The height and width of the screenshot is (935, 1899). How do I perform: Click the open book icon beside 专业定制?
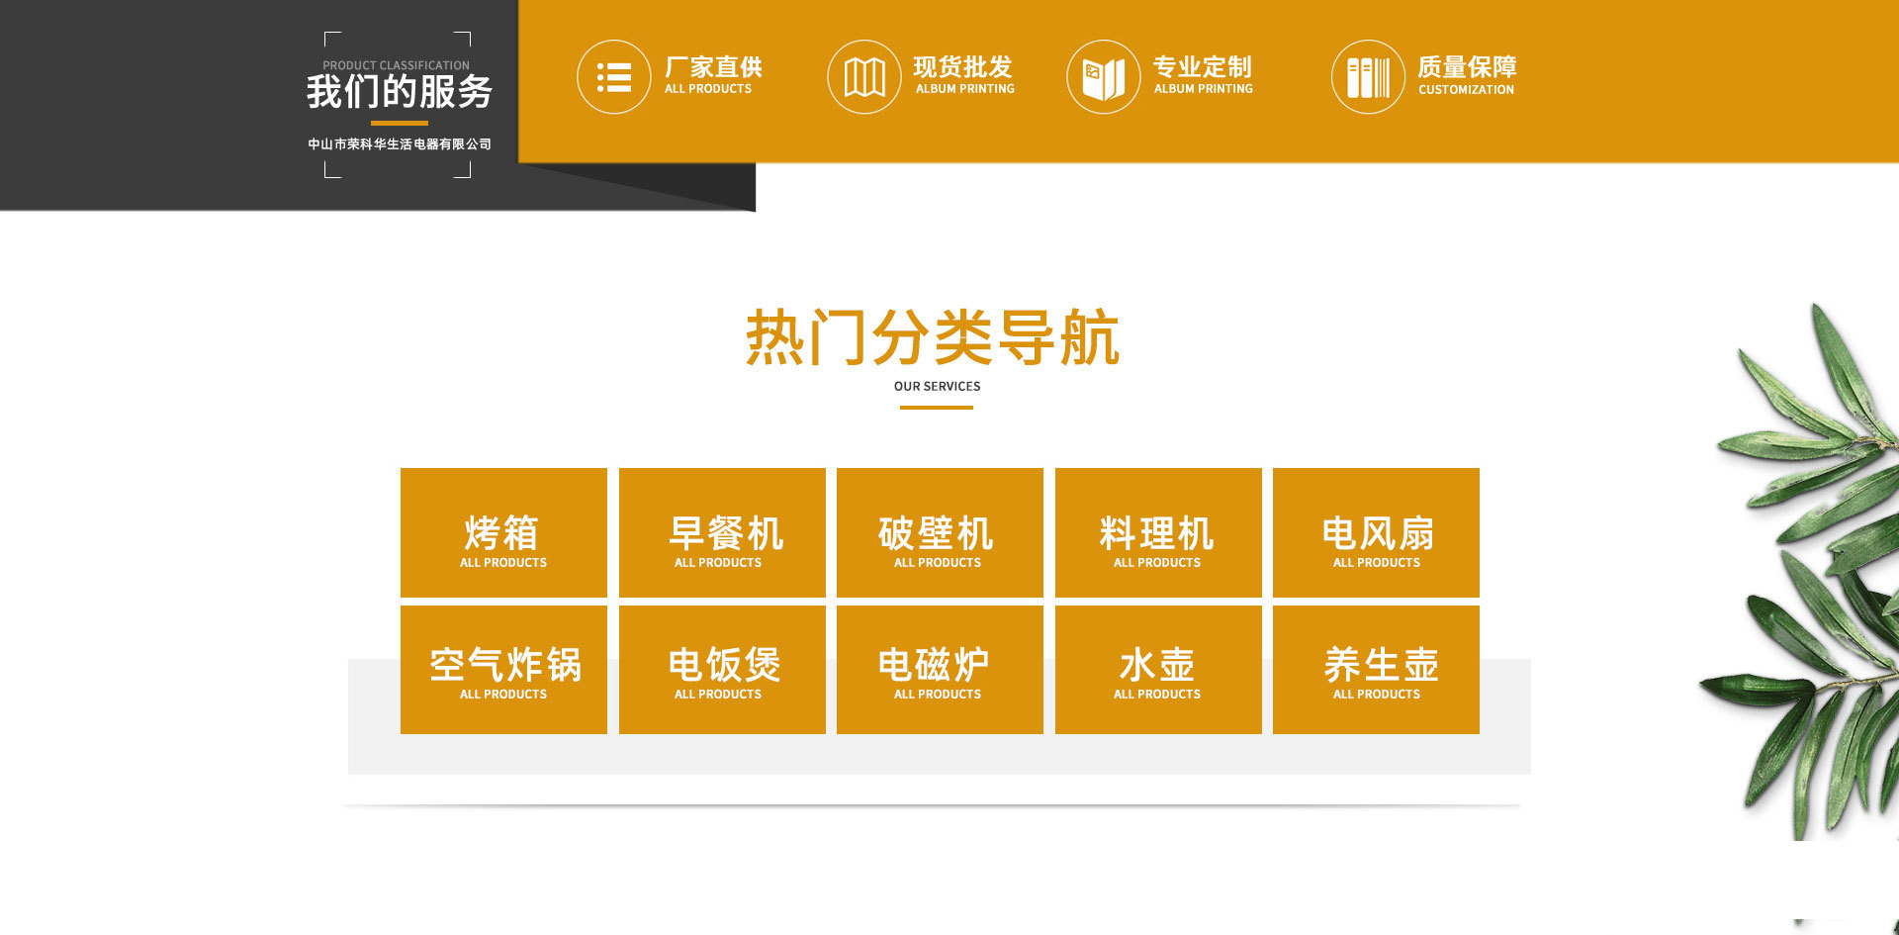point(1103,77)
